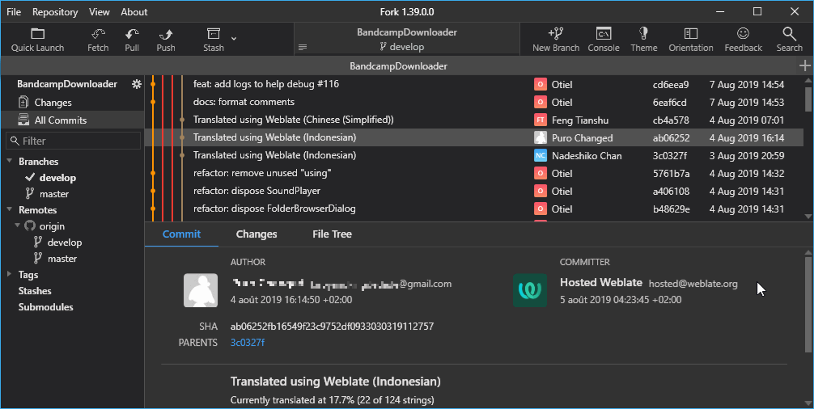Image resolution: width=814 pixels, height=409 pixels.
Task: Open the Search tool
Action: pos(789,40)
